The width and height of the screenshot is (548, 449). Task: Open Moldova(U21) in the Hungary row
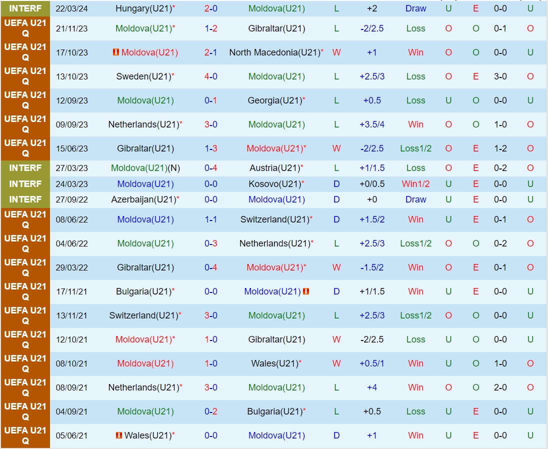277,8
